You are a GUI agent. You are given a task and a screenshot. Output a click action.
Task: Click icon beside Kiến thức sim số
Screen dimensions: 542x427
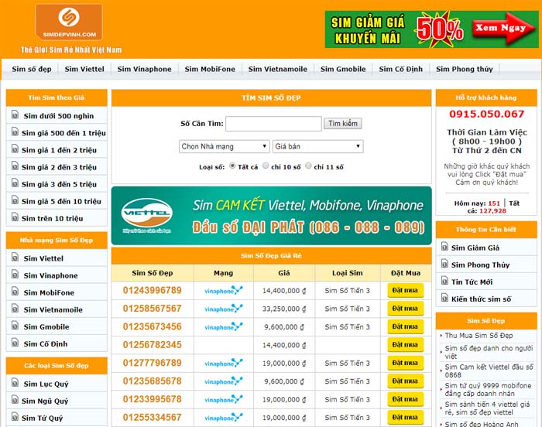pos(444,299)
